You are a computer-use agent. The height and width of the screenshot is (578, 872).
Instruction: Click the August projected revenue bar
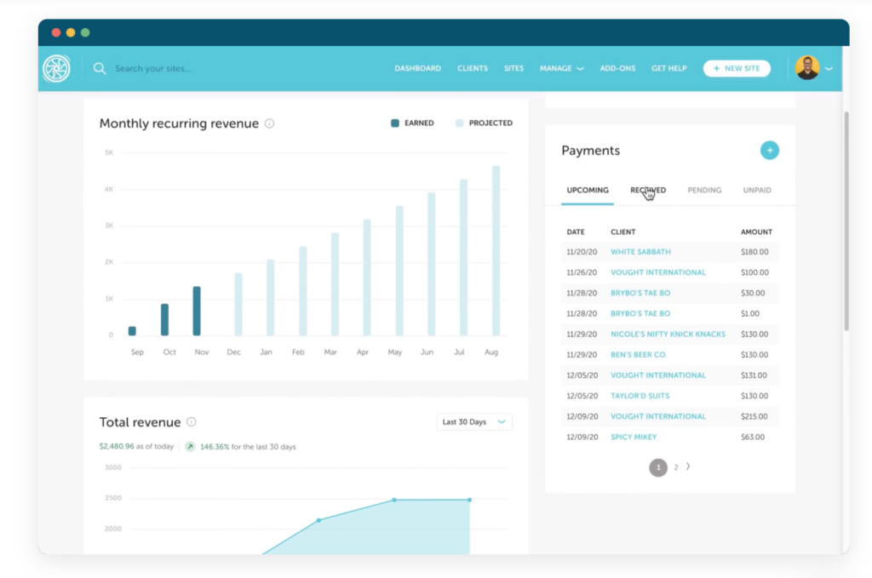pos(496,250)
